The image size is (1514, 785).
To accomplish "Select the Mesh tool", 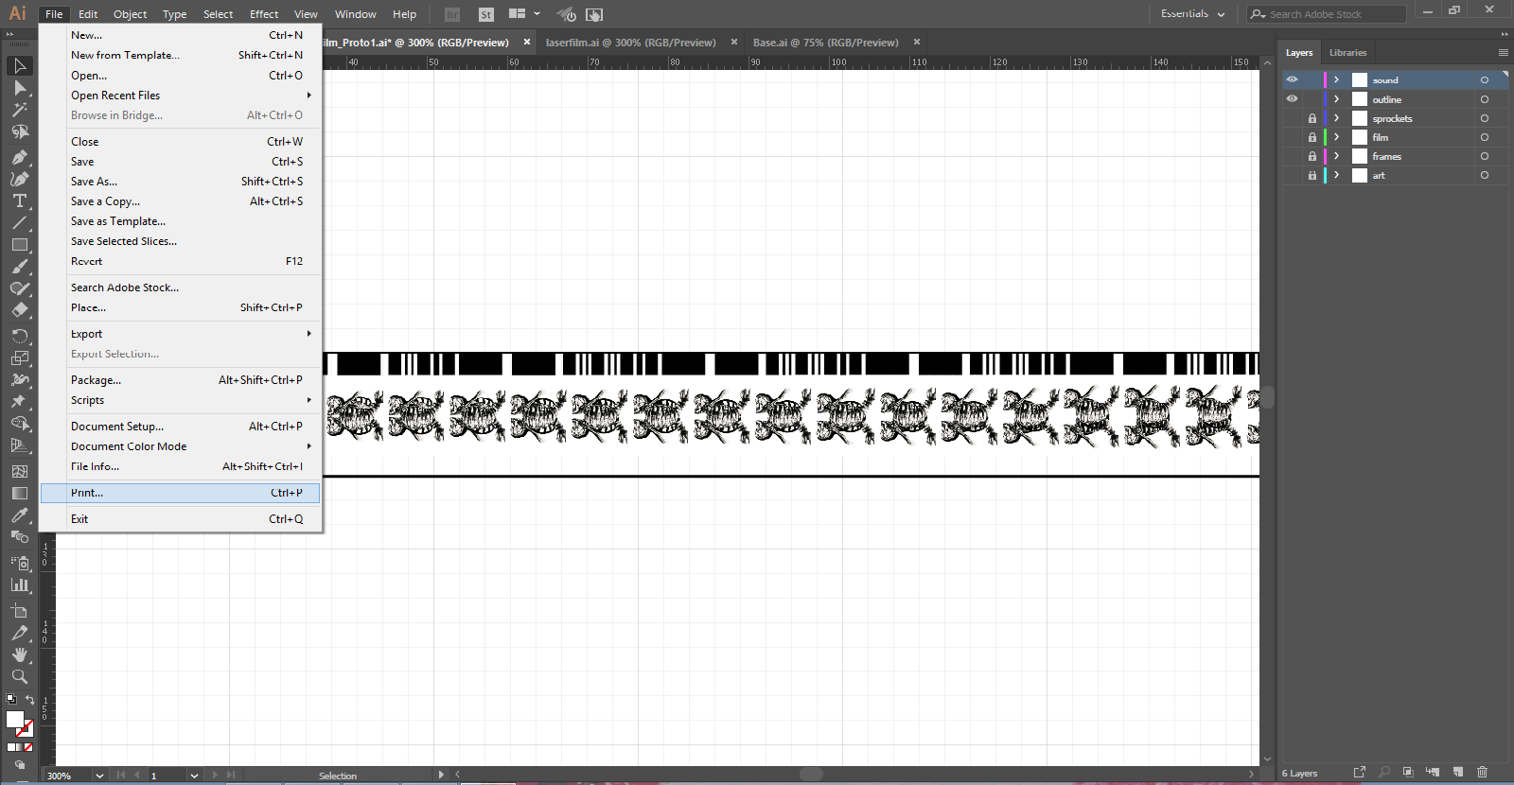I will [19, 471].
